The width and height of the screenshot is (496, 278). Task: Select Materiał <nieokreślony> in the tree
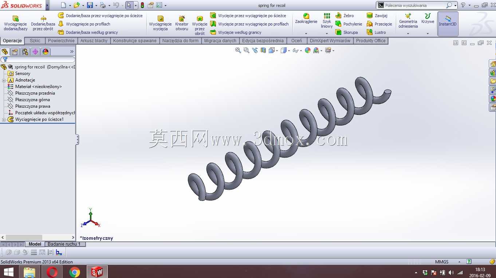(38, 87)
